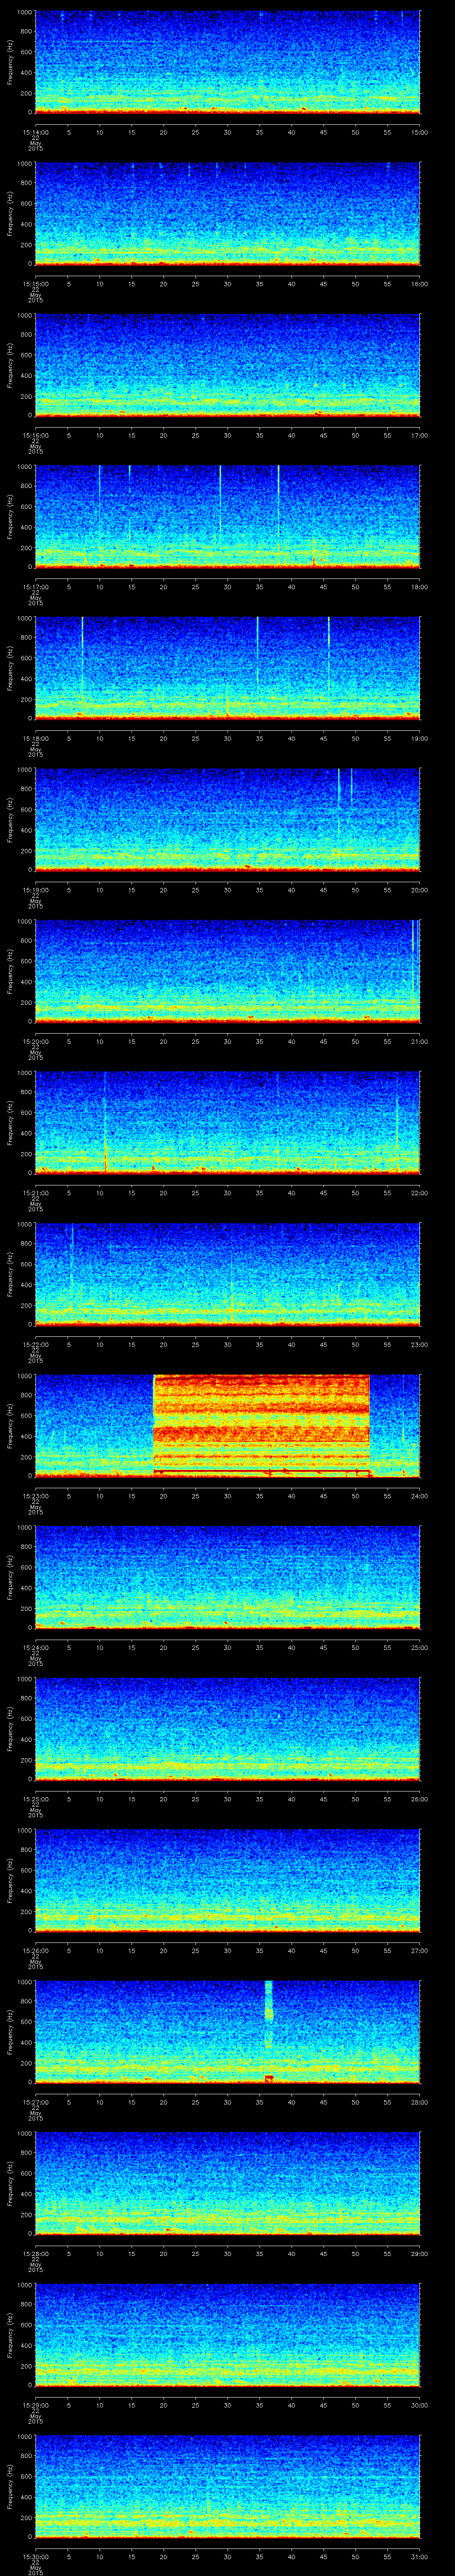Click the 15:00 end-of-axis time label
The width and height of the screenshot is (455, 2576).
click(419, 132)
